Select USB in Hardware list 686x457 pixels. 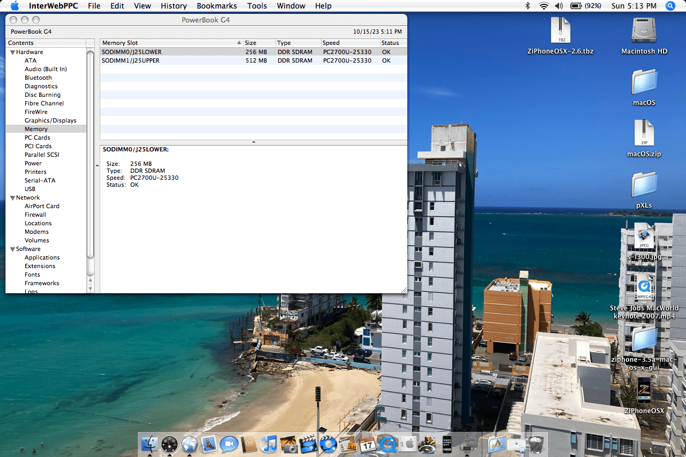coord(30,189)
